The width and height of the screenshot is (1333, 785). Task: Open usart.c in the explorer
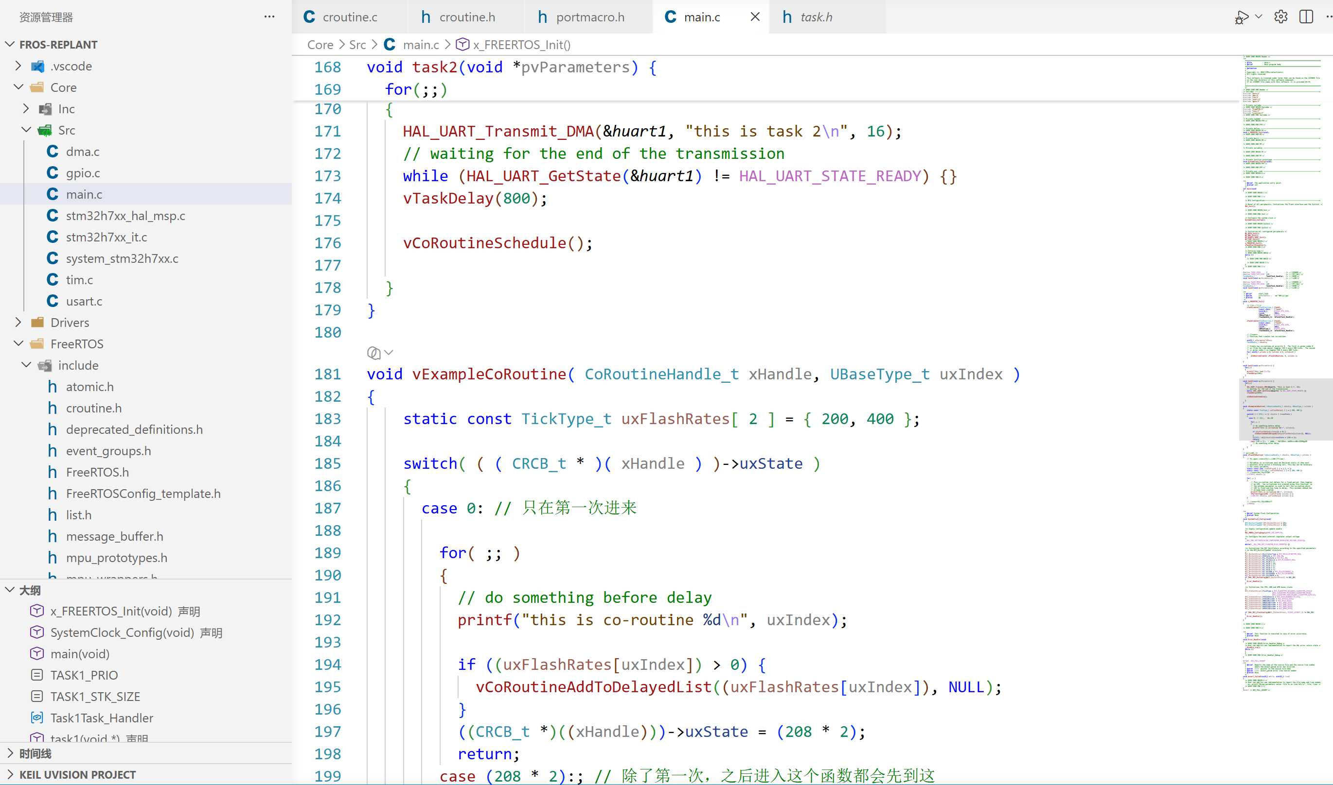point(145,301)
